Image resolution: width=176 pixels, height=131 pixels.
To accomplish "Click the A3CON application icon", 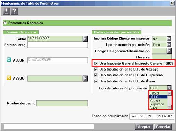I will coord(9,60).
